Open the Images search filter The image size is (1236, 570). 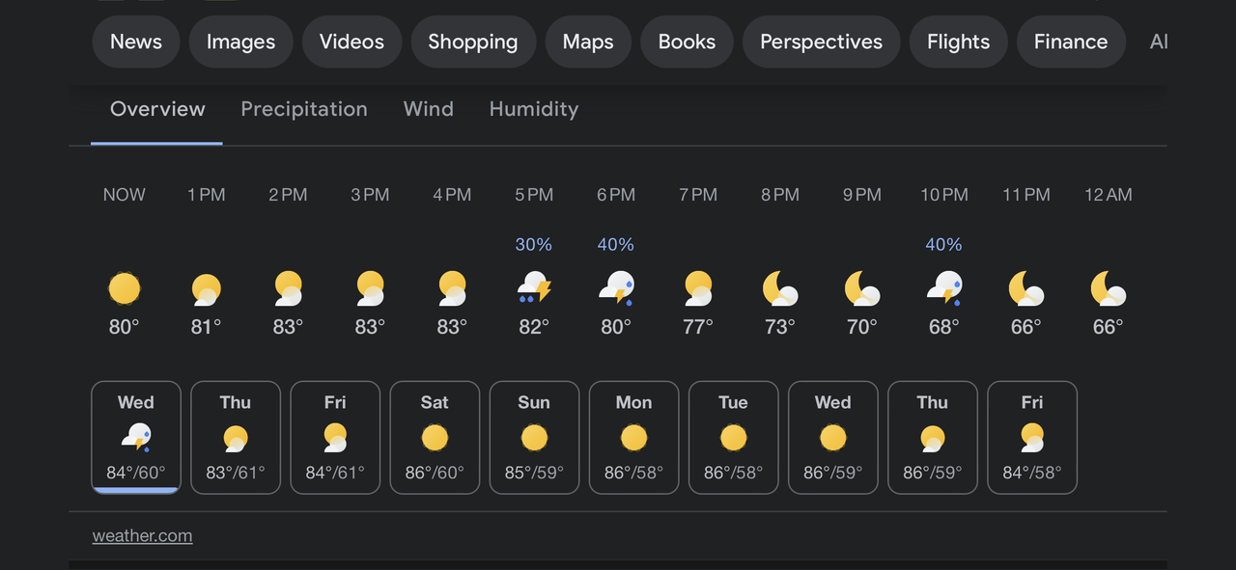(240, 41)
